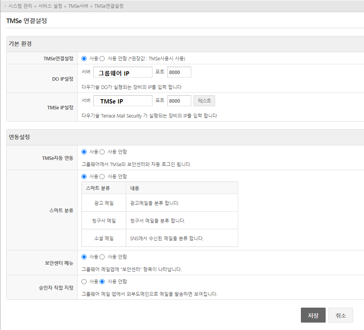Screen dimensions: 364x330
Task: Open '시스템 관리' in the breadcrumb
Action: (x=20, y=6)
